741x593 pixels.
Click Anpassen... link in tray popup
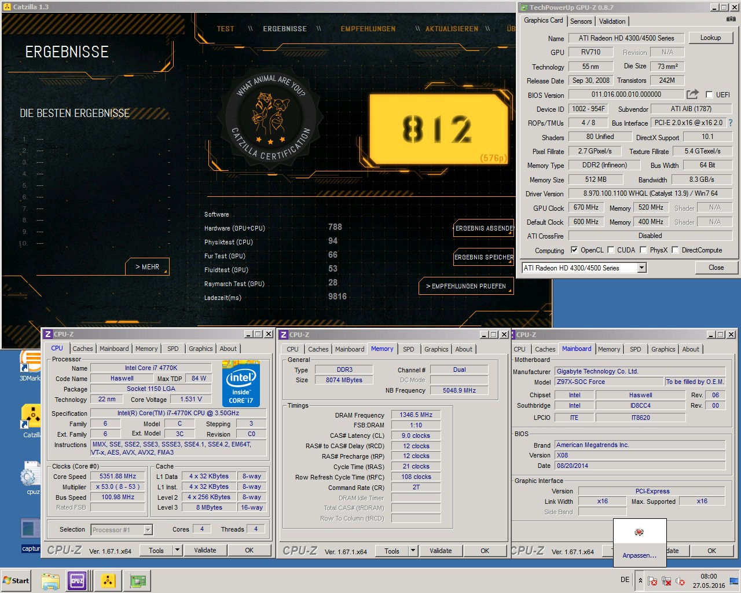640,555
